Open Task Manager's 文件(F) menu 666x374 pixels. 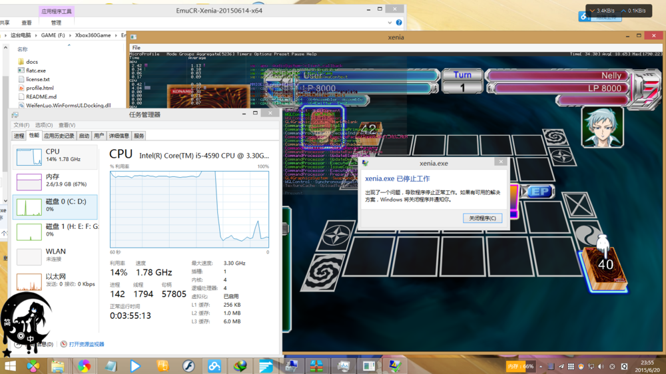point(21,125)
